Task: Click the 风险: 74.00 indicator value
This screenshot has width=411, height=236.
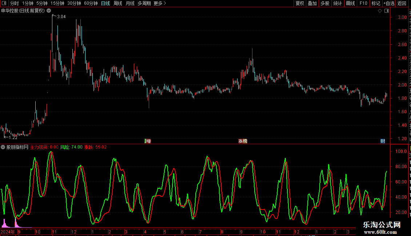Action: (71, 147)
